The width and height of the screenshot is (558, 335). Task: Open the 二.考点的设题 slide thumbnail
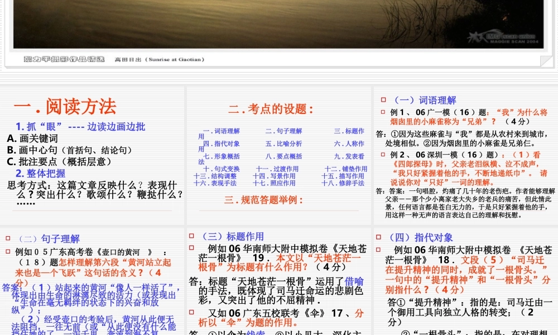(278, 155)
